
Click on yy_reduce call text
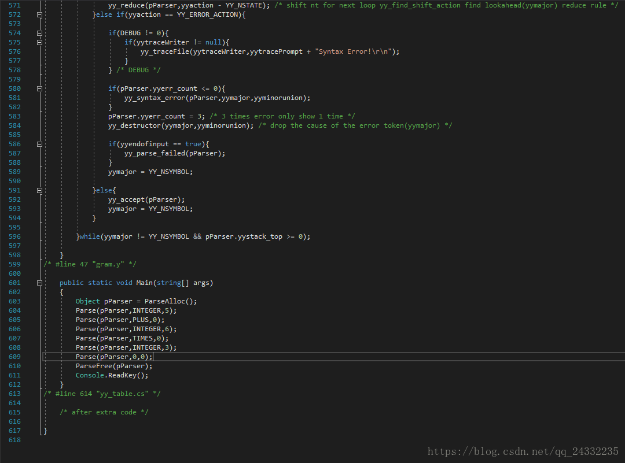189,5
